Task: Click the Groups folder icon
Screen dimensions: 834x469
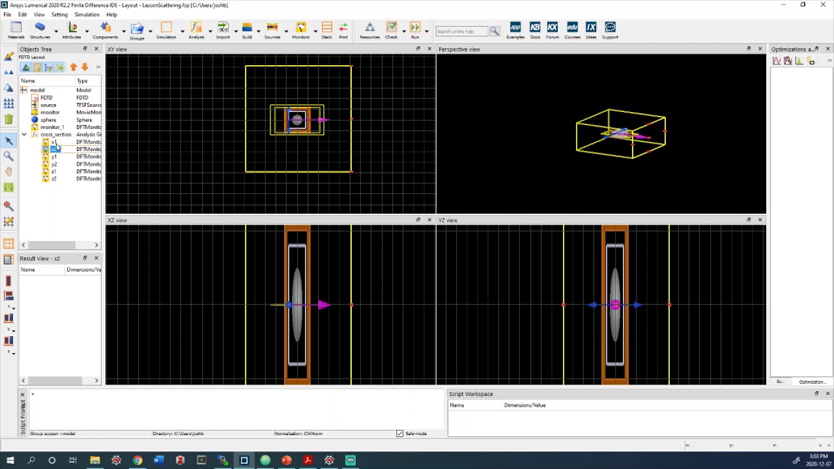Action: coord(136,28)
